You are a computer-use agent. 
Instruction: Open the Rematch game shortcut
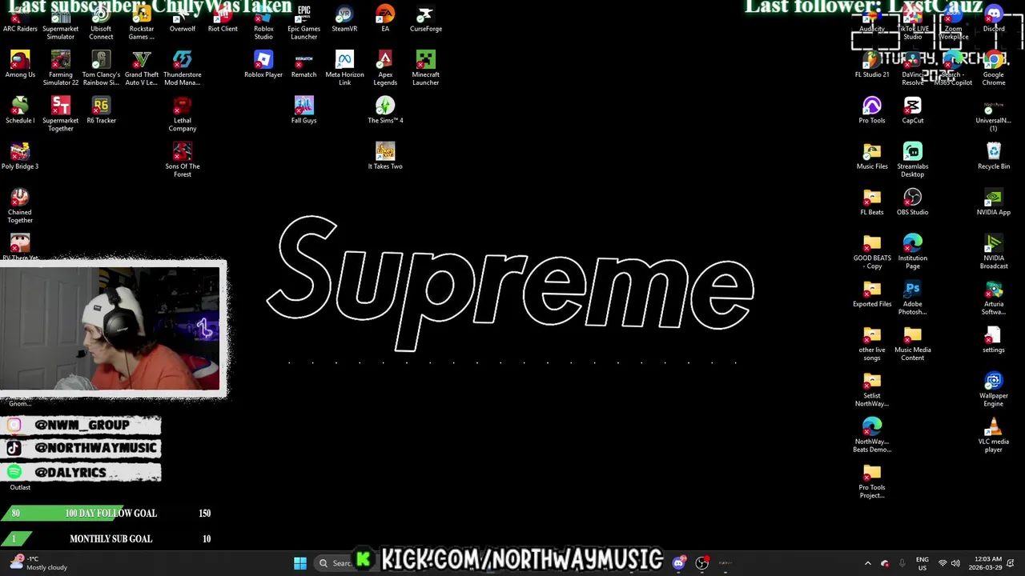pos(304,64)
